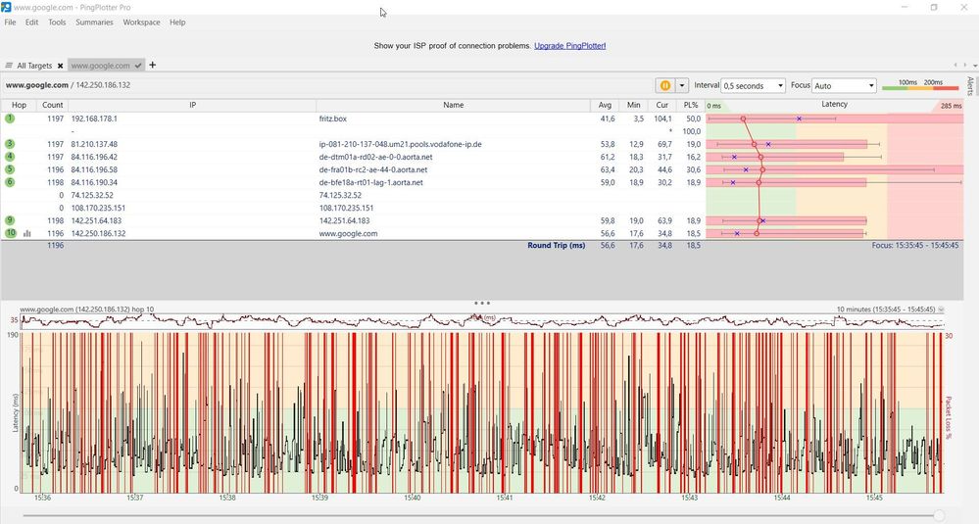This screenshot has height=524, width=979.
Task: Follow the Upgrade PingPlotter! link
Action: [x=570, y=45]
